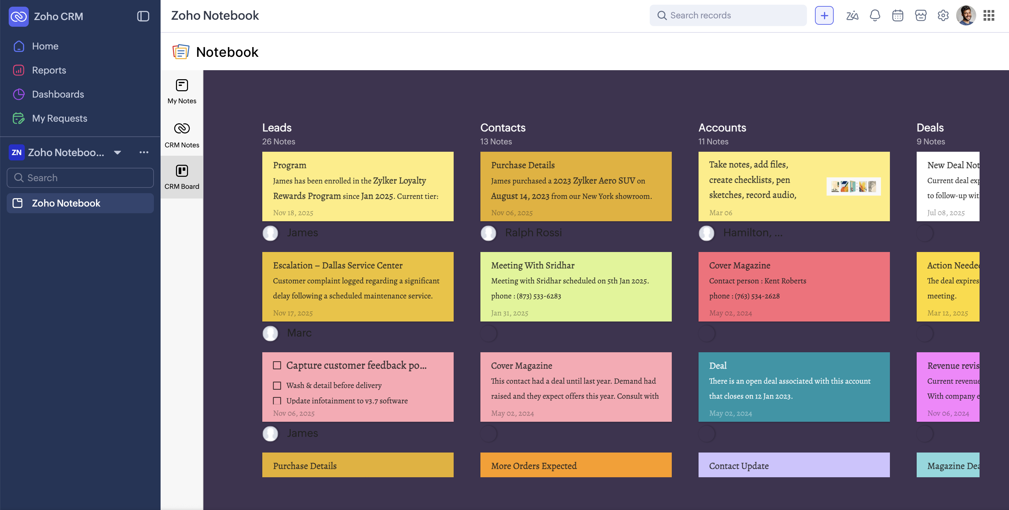Open the apps grid launcher
Screen dimensions: 1009x510
989,16
